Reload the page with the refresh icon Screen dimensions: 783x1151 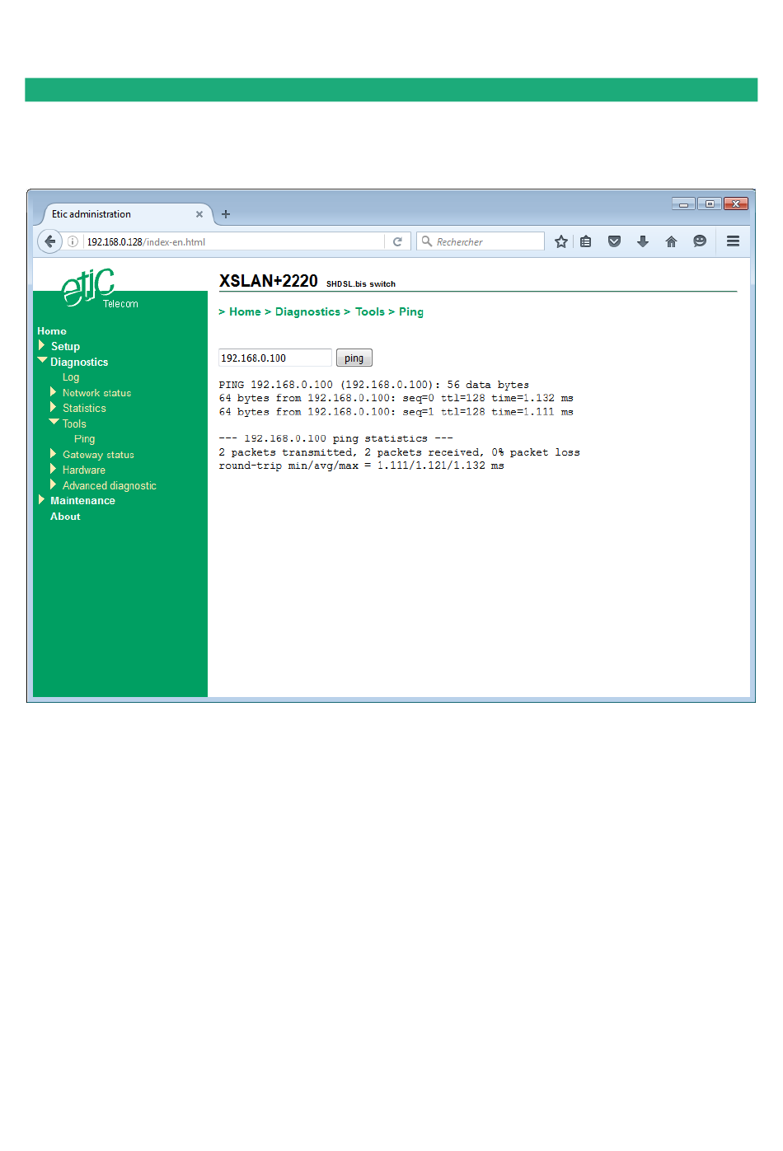pyautogui.click(x=397, y=241)
